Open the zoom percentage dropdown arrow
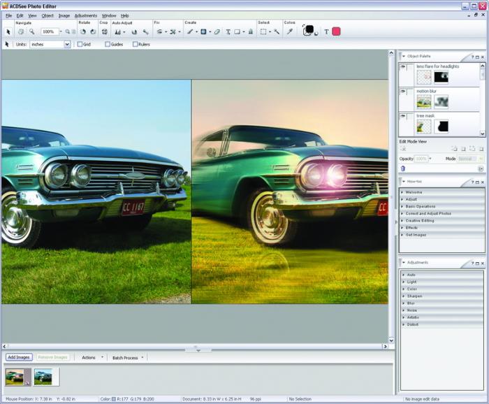The width and height of the screenshot is (489, 404). point(61,32)
